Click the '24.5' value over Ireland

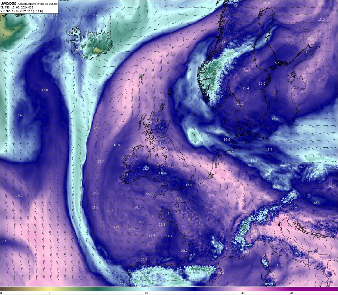(x=125, y=175)
